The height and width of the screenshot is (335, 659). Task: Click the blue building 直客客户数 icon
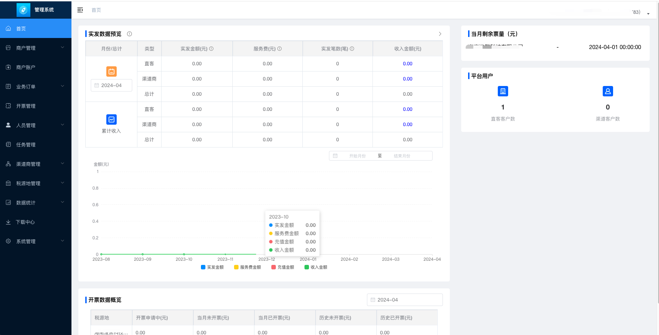tap(503, 91)
